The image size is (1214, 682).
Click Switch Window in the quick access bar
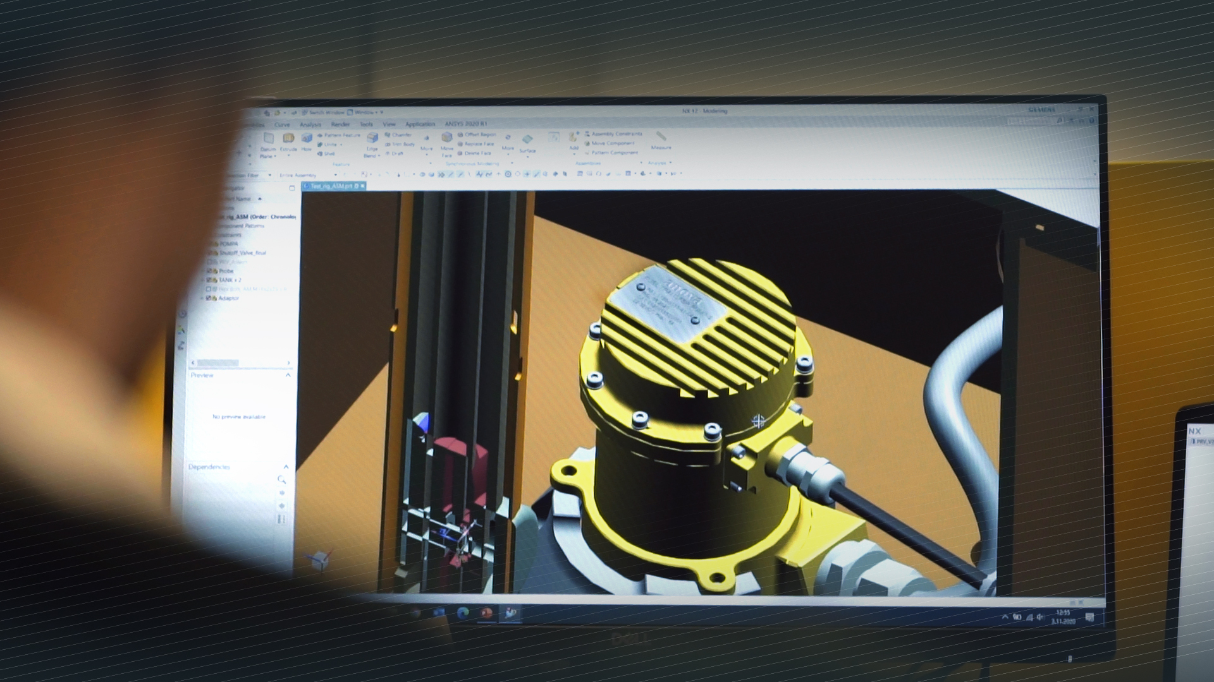tap(324, 112)
